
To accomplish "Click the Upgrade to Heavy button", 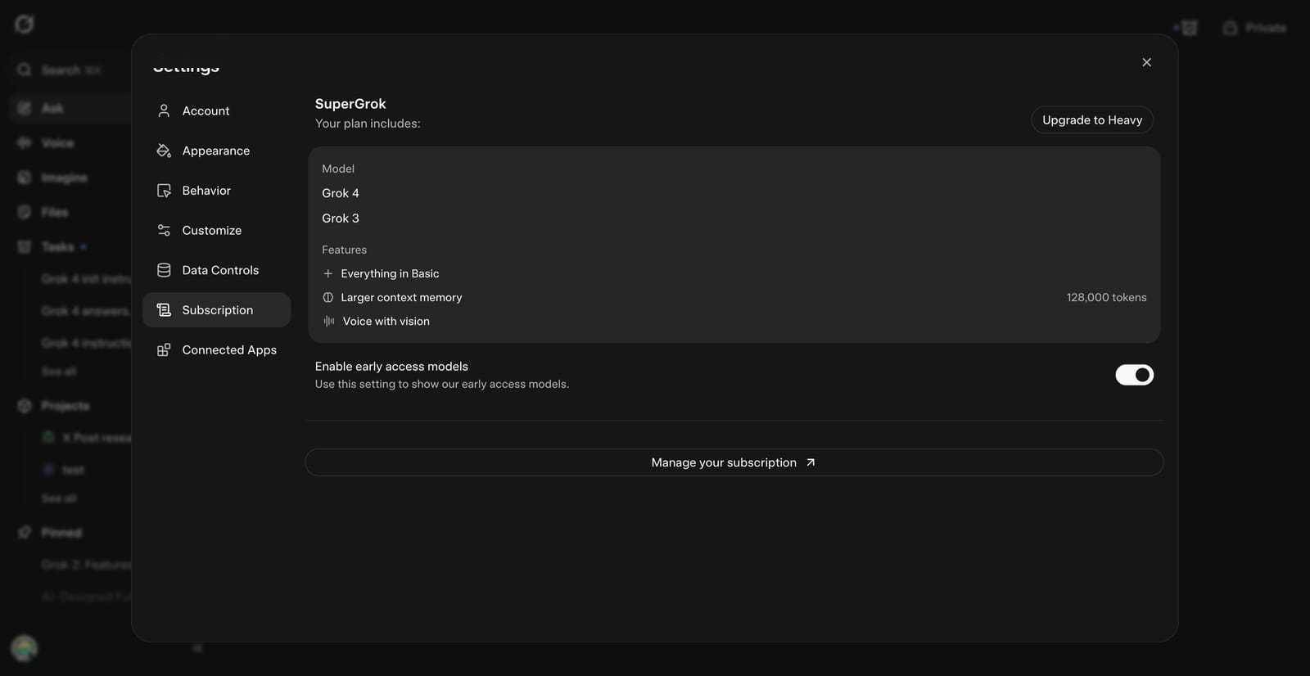I will coord(1092,119).
